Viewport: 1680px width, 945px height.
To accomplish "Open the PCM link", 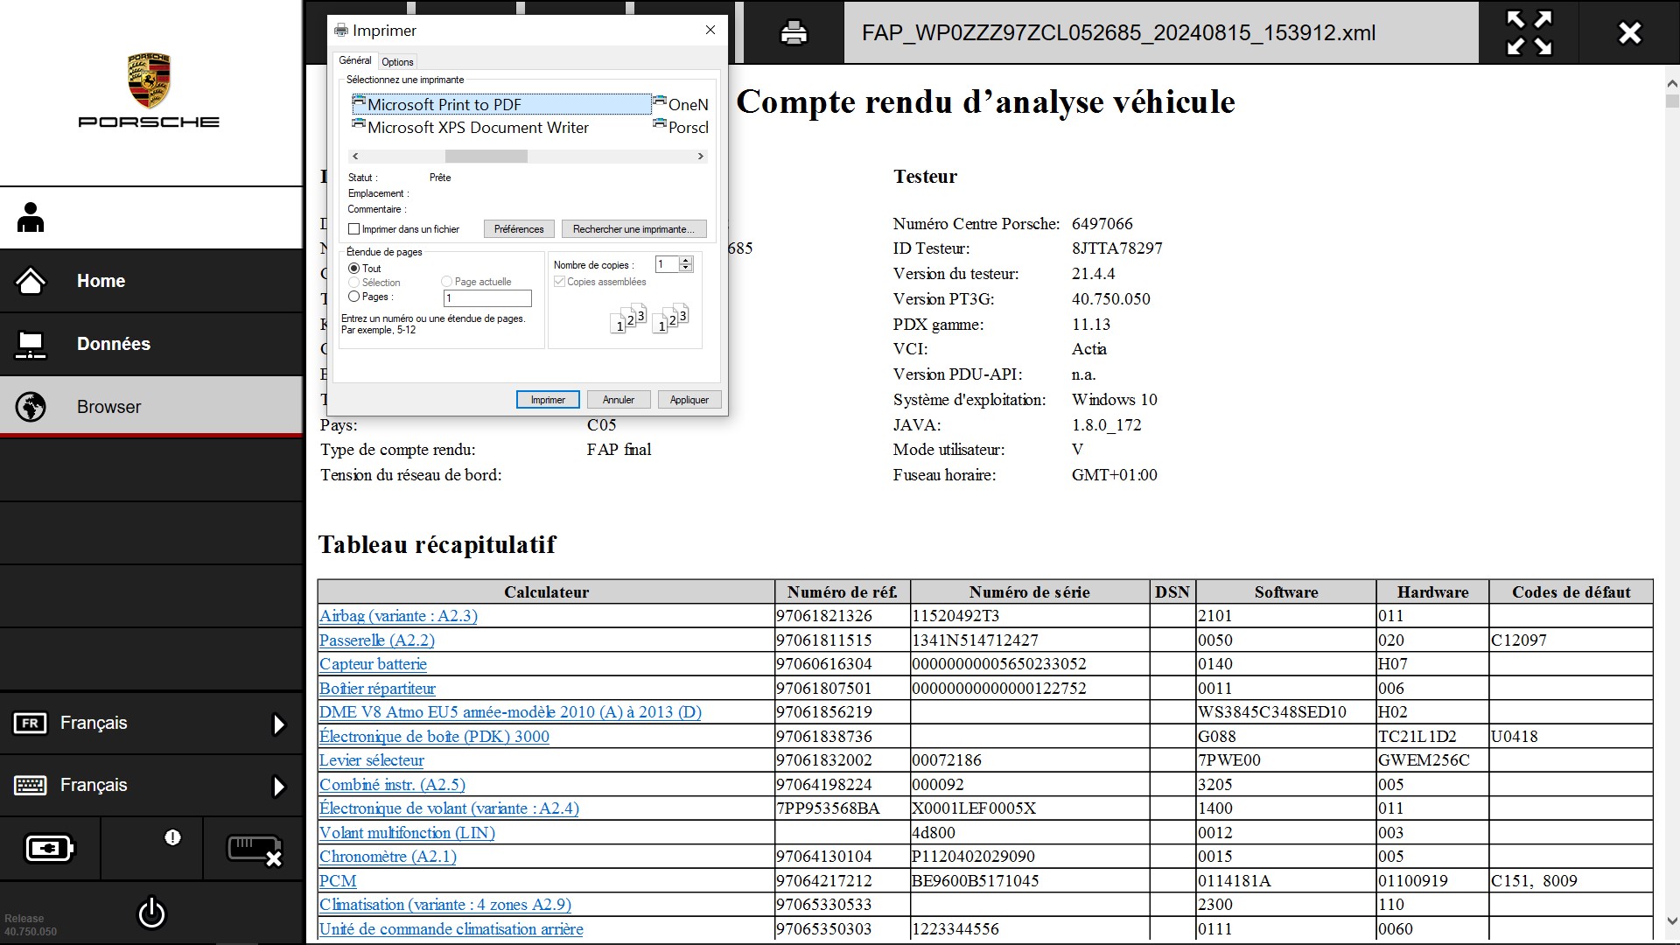I will point(338,881).
